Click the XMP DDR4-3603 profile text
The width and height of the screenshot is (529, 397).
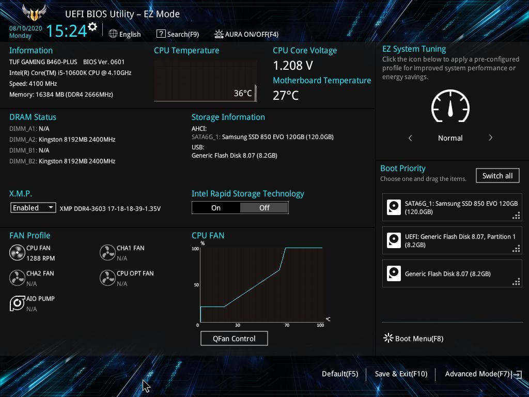pos(110,208)
